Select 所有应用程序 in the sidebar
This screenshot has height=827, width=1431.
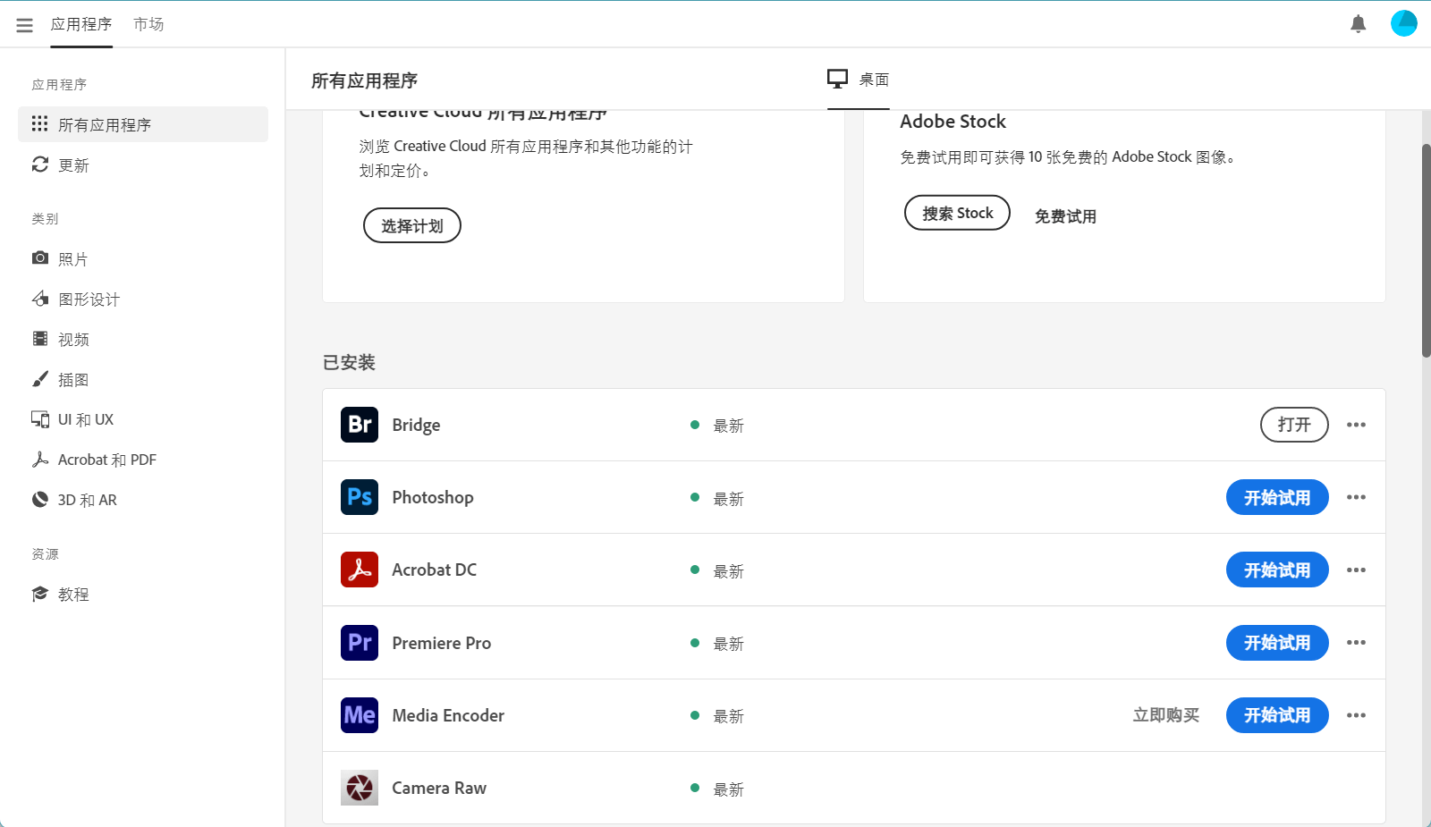(143, 124)
